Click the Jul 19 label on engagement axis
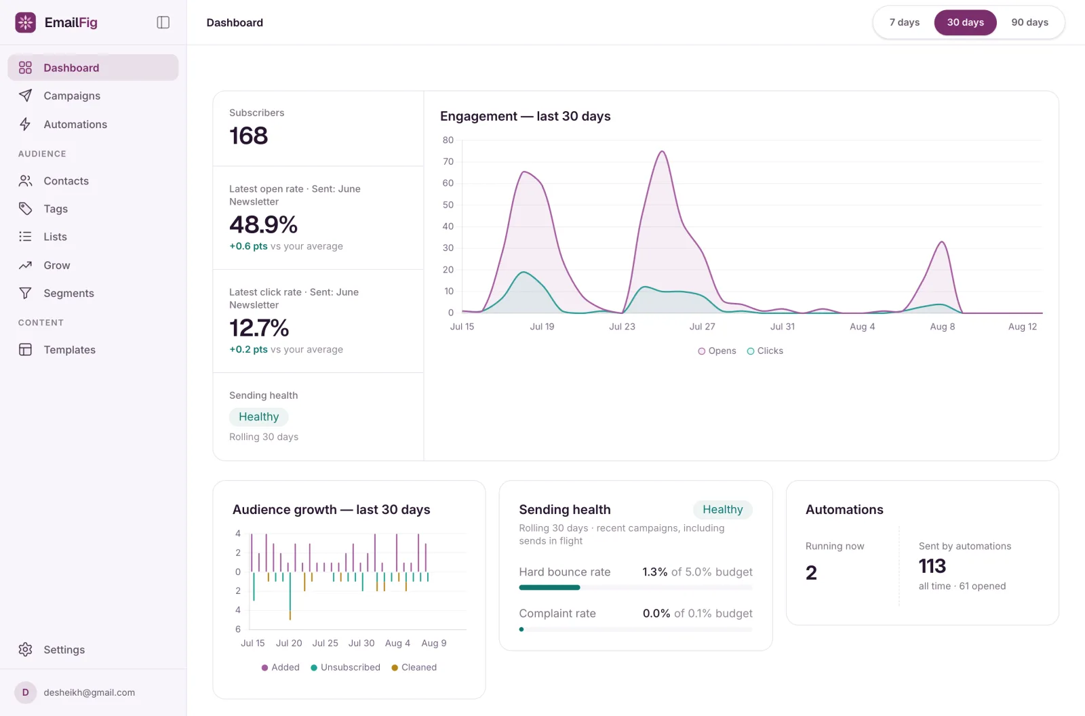This screenshot has height=716, width=1085. coord(542,326)
